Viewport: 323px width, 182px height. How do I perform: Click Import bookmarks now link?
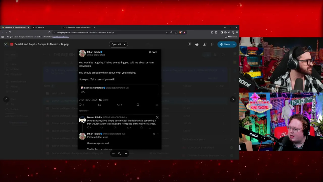(x=61, y=37)
